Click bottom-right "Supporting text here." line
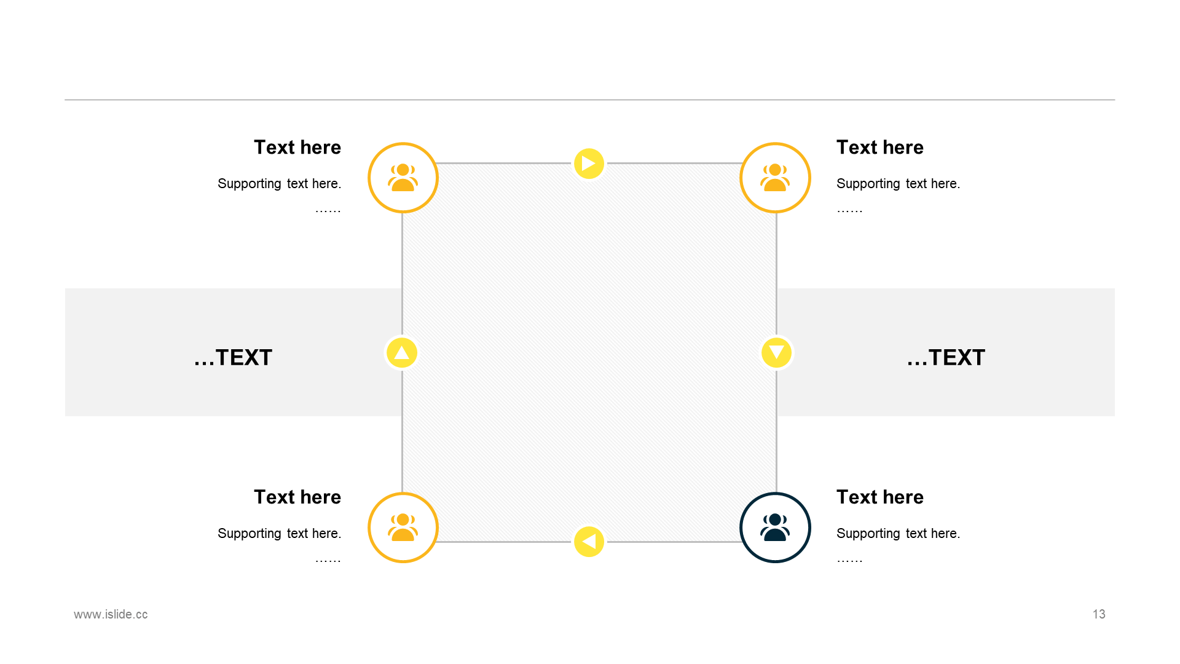The width and height of the screenshot is (1180, 664). pos(898,534)
